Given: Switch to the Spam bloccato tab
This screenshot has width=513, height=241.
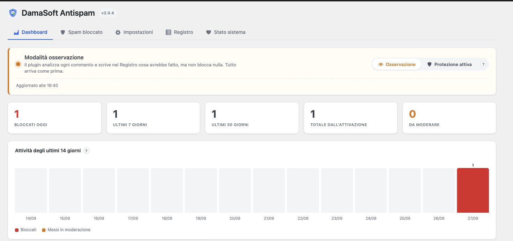Looking at the screenshot, I should tap(81, 32).
